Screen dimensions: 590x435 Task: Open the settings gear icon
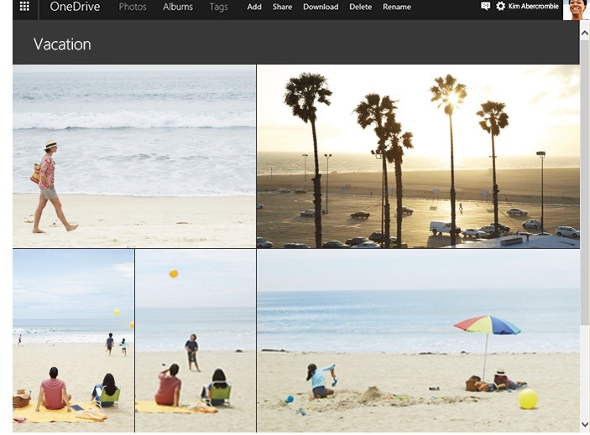click(x=500, y=7)
